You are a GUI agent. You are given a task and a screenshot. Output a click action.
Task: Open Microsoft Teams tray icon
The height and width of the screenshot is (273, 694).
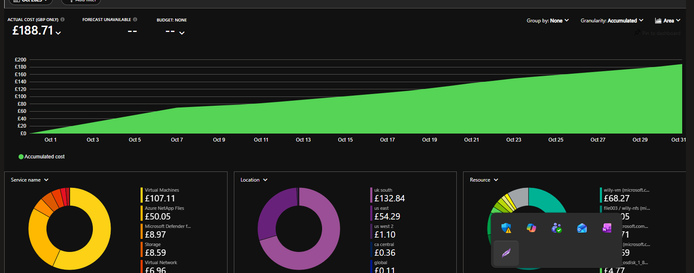(x=556, y=228)
